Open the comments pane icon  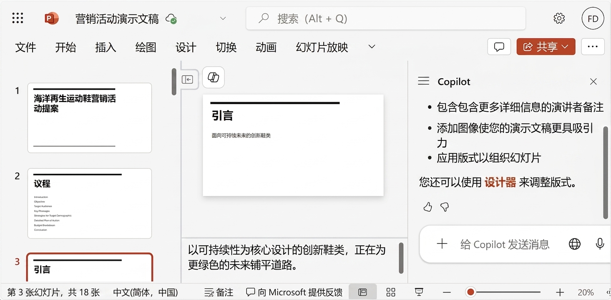tap(499, 47)
